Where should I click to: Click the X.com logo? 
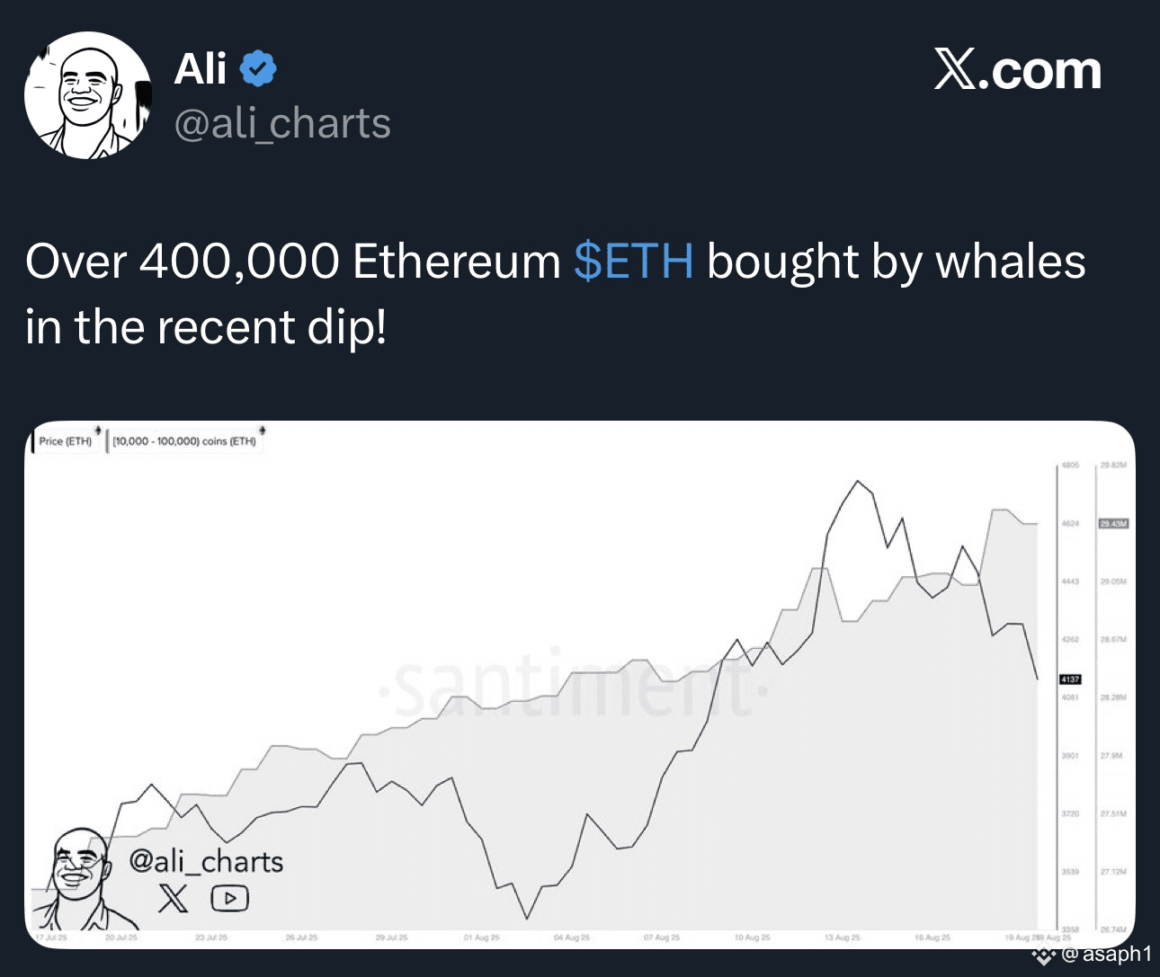[x=1017, y=70]
